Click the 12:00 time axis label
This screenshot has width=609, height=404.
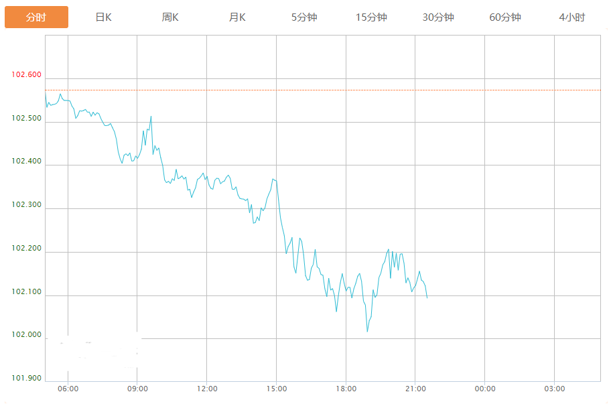coord(207,389)
